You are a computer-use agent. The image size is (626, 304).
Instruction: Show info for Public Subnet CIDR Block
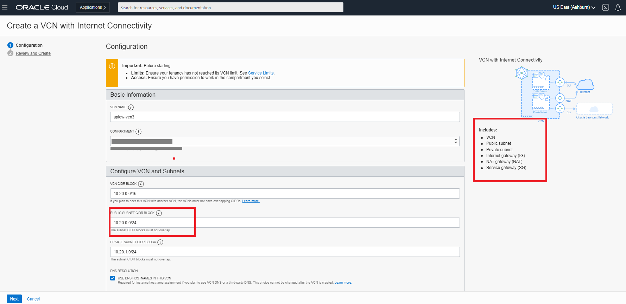159,213
